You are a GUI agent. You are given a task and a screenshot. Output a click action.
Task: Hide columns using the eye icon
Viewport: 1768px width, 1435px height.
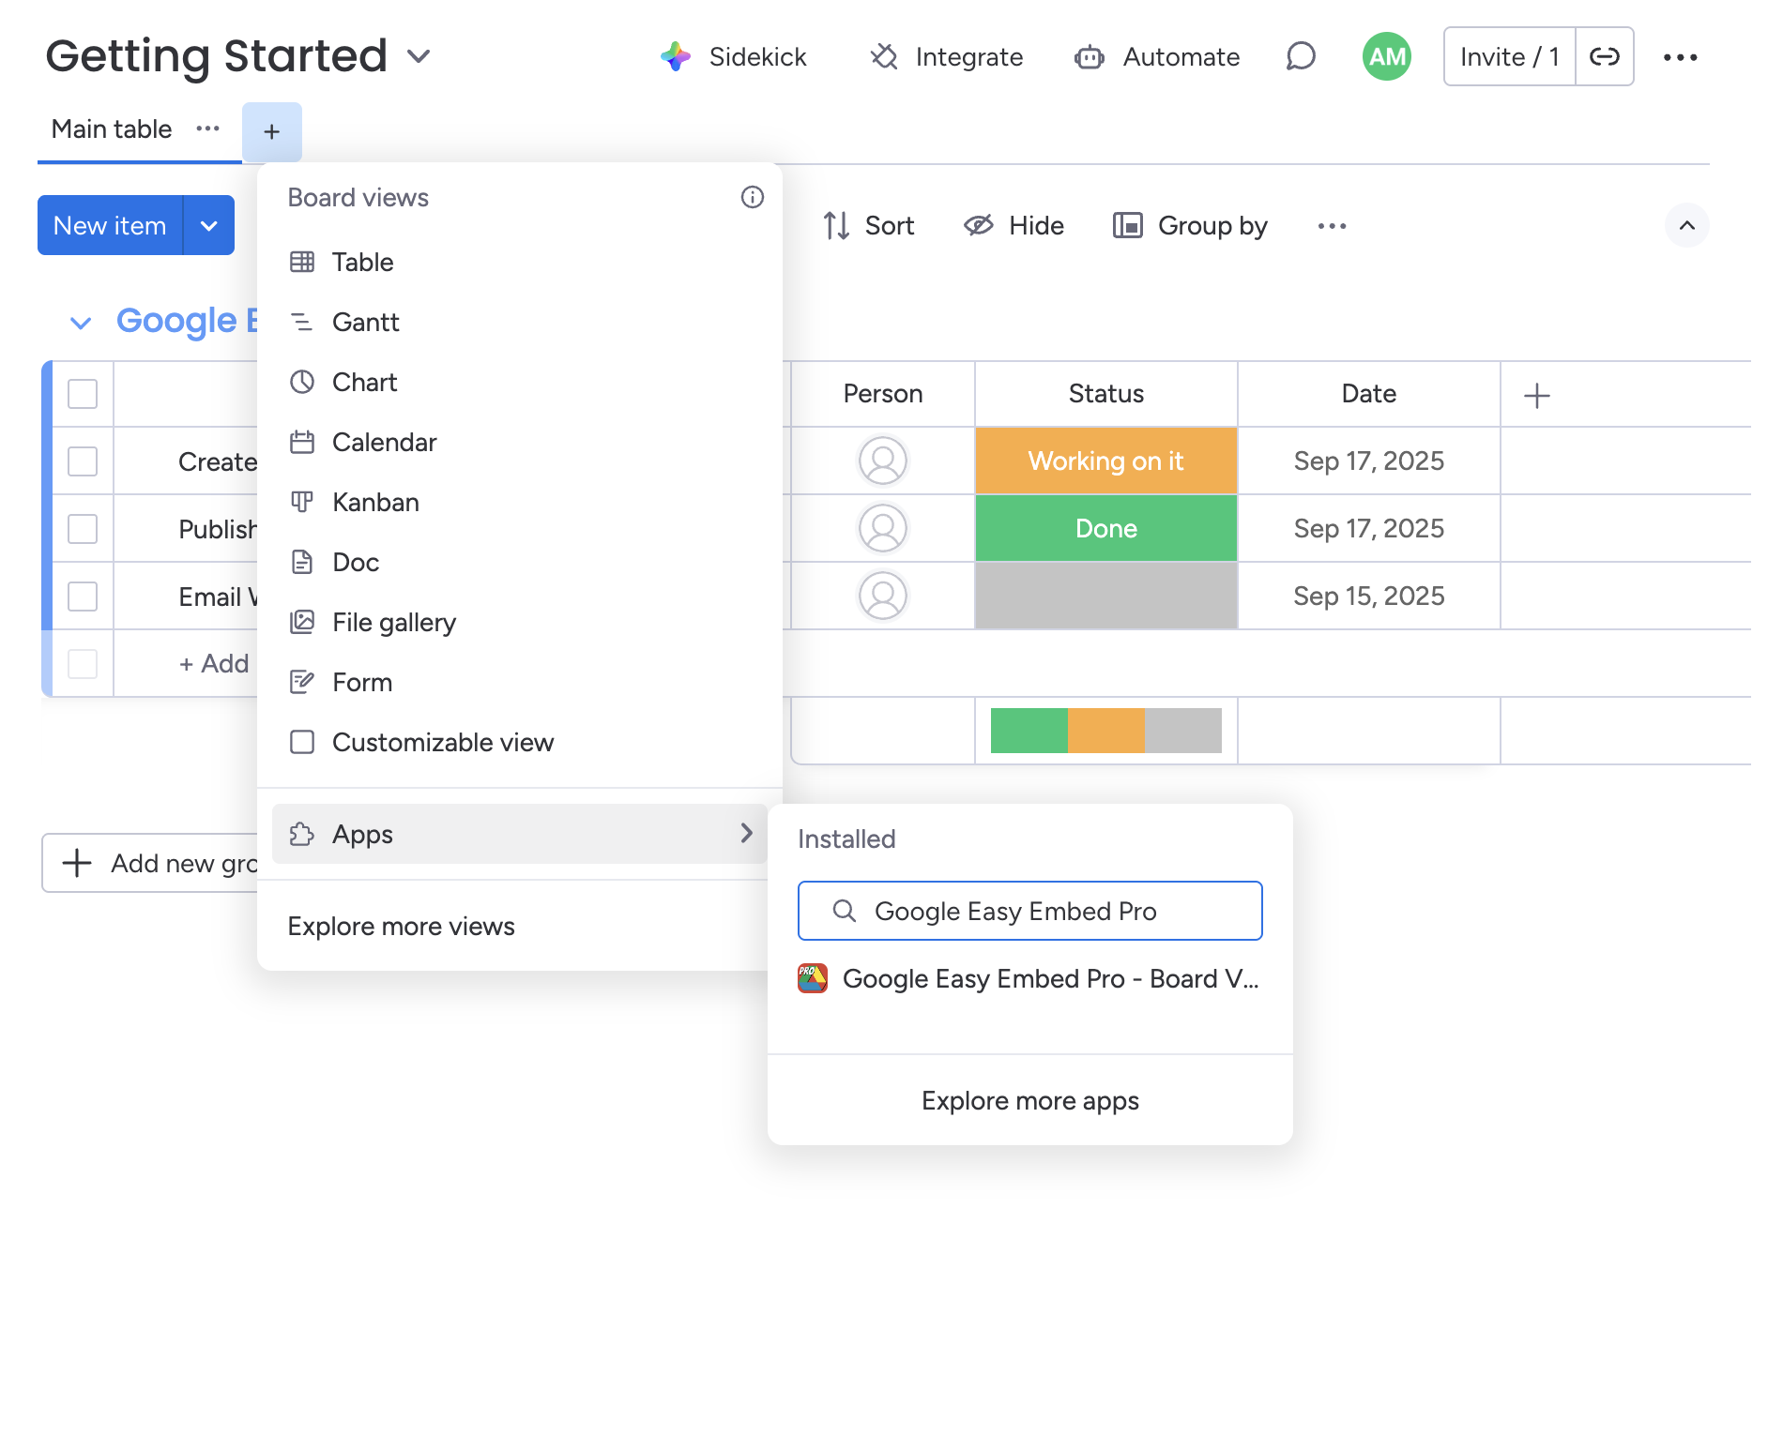coord(980,225)
